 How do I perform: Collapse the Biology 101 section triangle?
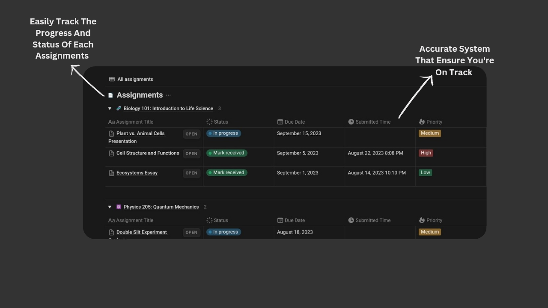[x=110, y=108]
